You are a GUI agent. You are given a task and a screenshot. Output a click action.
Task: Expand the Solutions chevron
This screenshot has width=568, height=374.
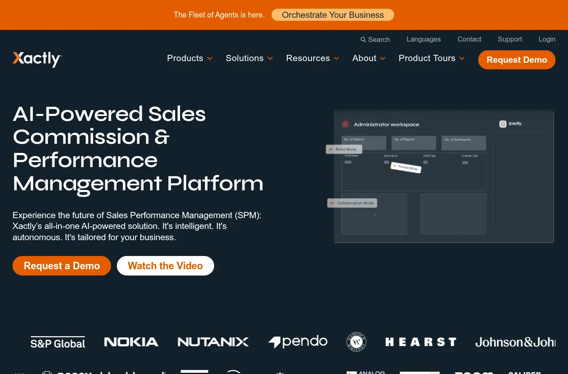(270, 59)
